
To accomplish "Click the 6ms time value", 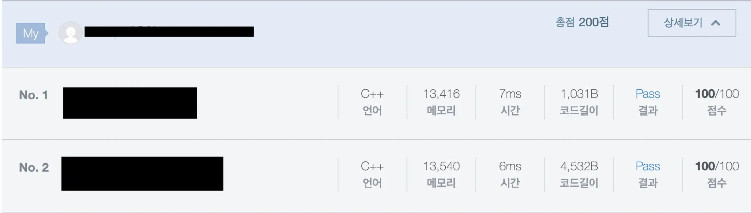I will [510, 166].
